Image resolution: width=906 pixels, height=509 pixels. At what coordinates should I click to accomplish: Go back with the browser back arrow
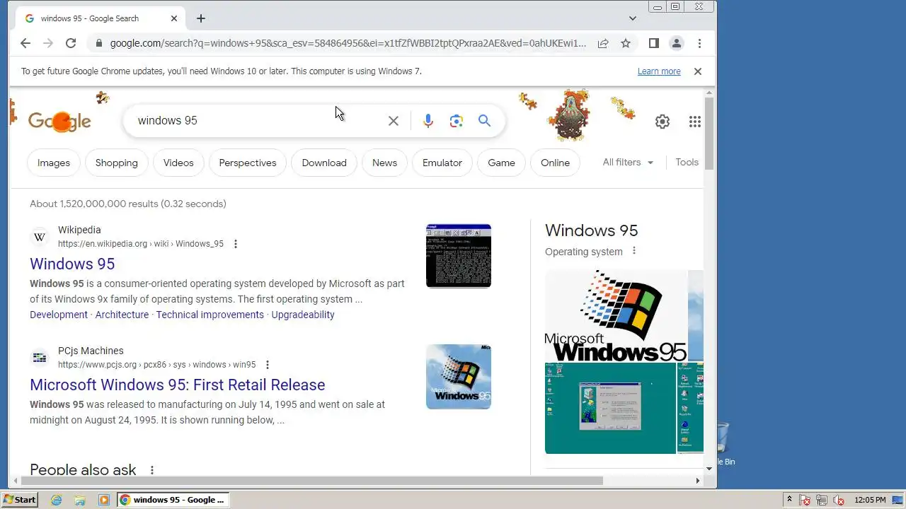[x=25, y=43]
